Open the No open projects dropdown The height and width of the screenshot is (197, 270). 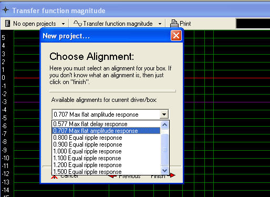pyautogui.click(x=64, y=24)
